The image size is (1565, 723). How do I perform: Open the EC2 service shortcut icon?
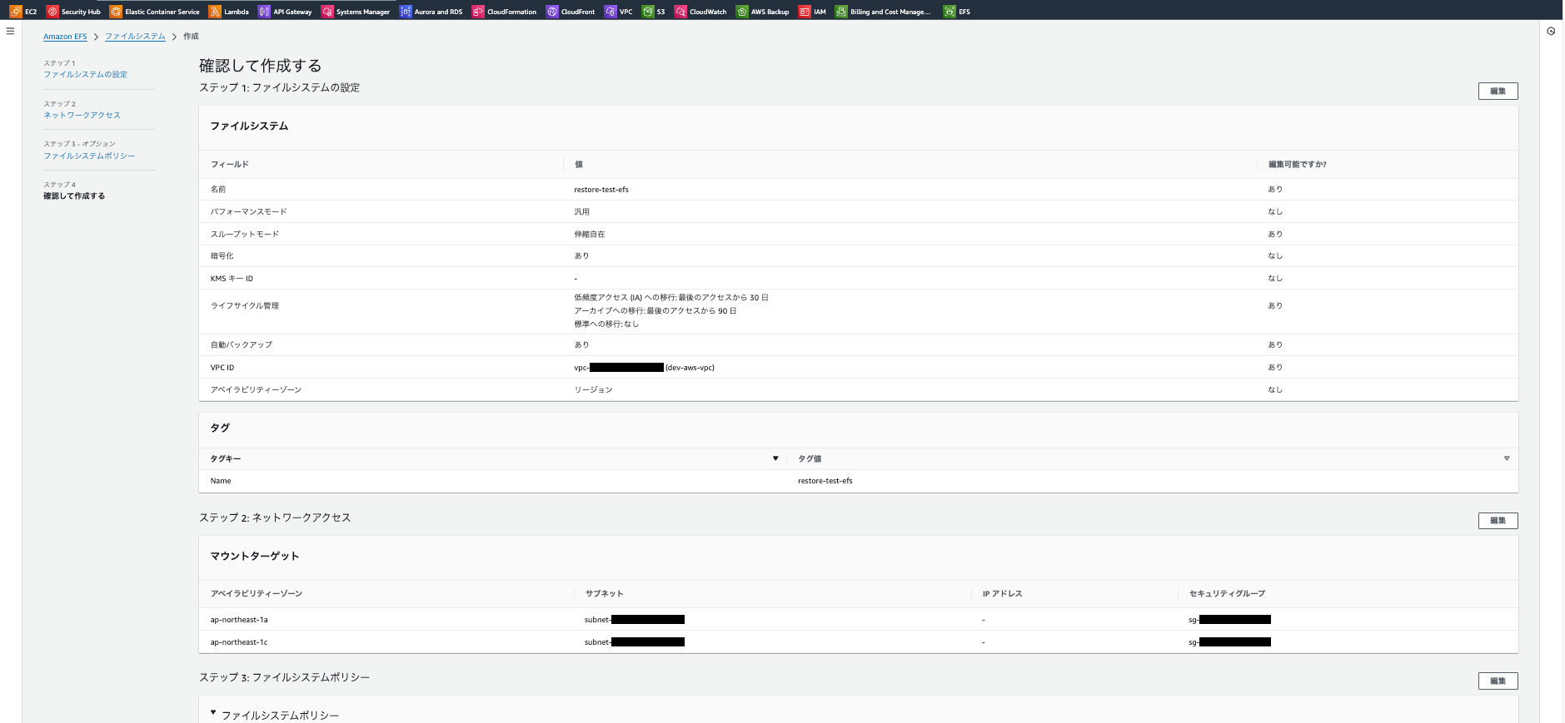[15, 12]
